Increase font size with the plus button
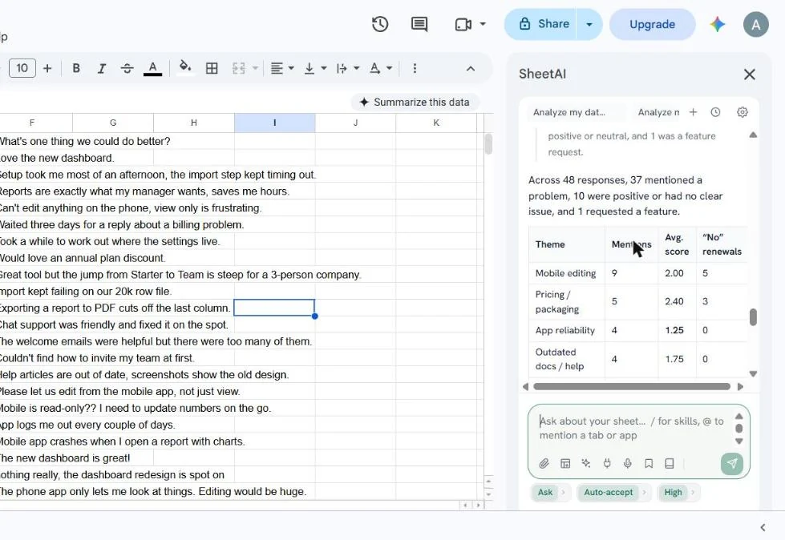Viewport: 785px width, 540px height. pos(47,68)
